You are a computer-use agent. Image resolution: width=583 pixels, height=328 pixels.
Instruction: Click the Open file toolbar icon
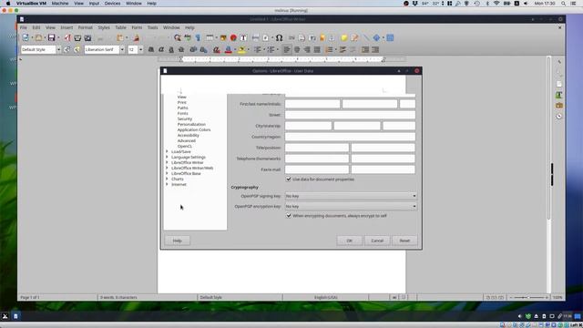(x=38, y=38)
